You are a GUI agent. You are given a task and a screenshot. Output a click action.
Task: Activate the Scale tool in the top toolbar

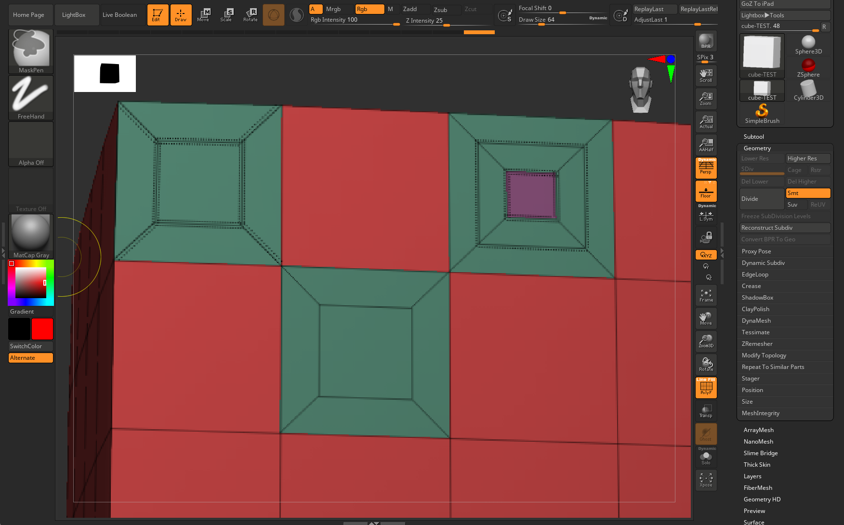pos(226,15)
